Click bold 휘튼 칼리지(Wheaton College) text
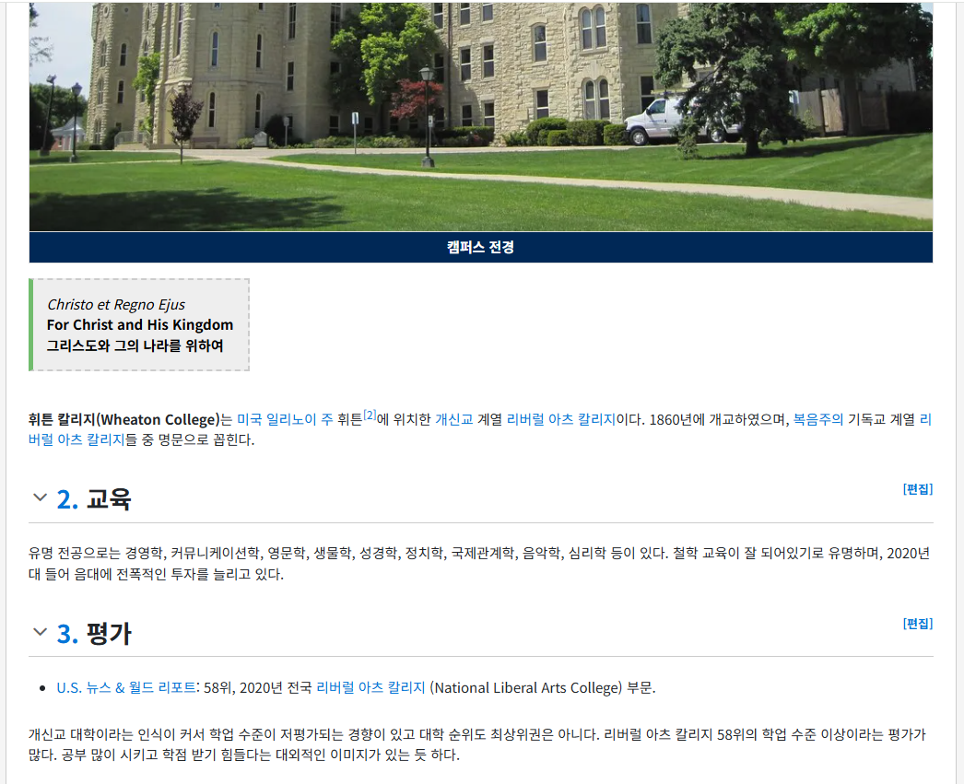 (x=124, y=420)
